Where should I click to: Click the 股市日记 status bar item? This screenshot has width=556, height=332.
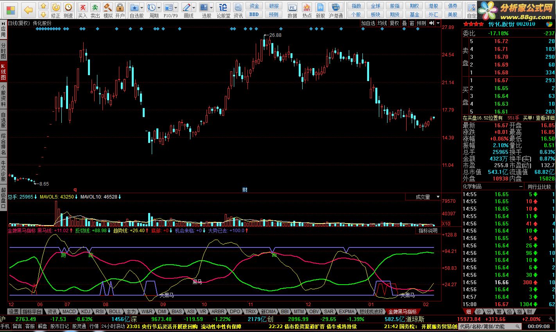pos(60,326)
